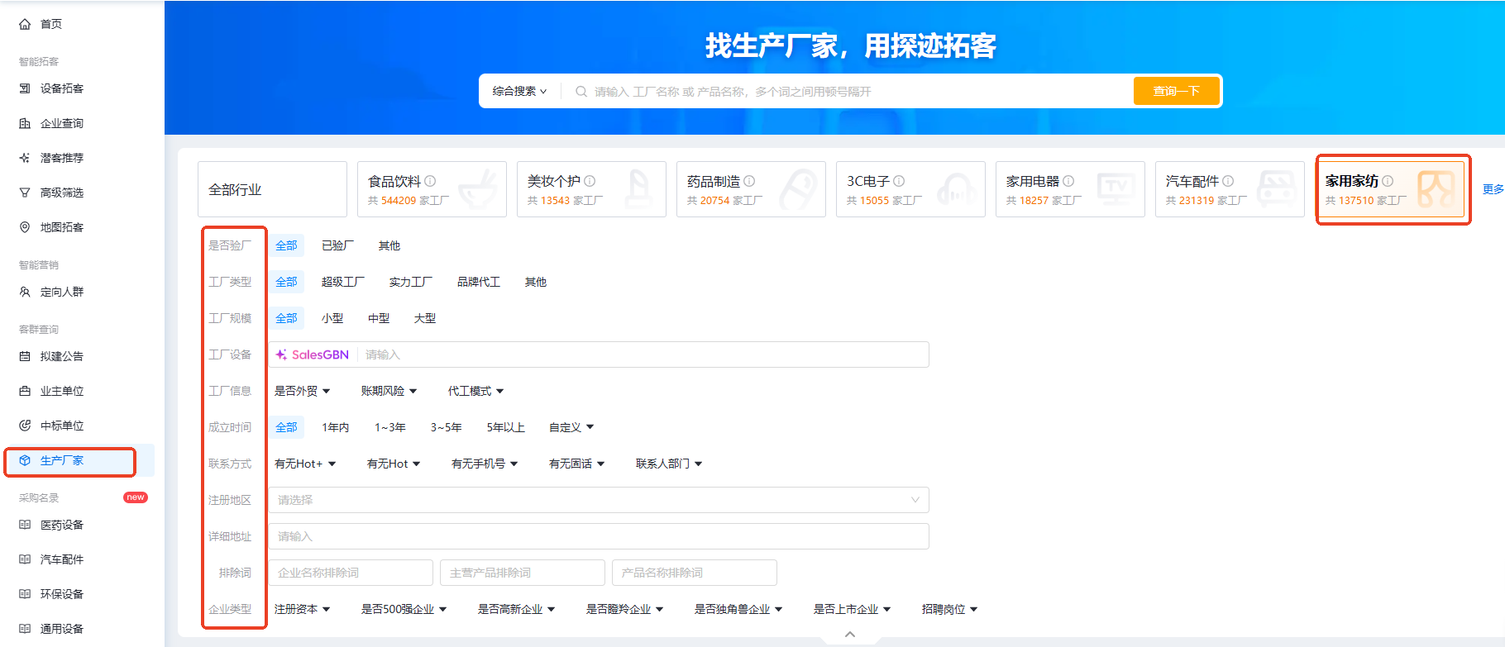Viewport: 1505px width, 647px height.
Task: Click the 企业查询 building icon
Action: click(25, 123)
